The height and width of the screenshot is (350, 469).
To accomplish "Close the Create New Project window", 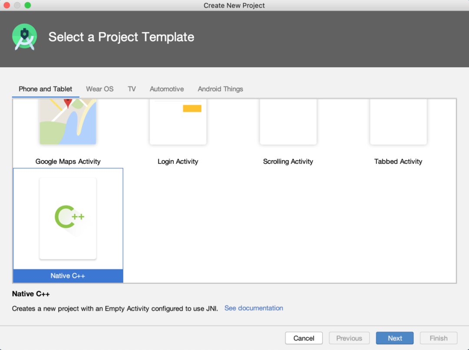I will point(7,5).
